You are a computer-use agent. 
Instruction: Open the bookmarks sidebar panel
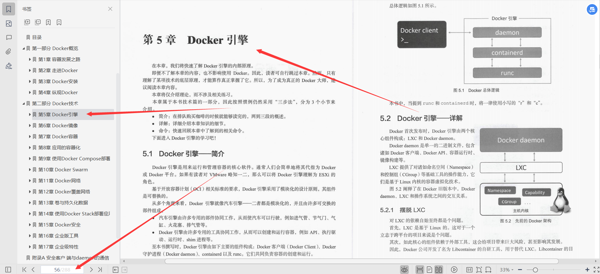point(9,9)
